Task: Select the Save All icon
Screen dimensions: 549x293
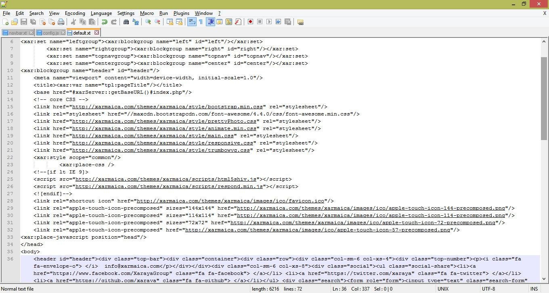Action: 32,22
